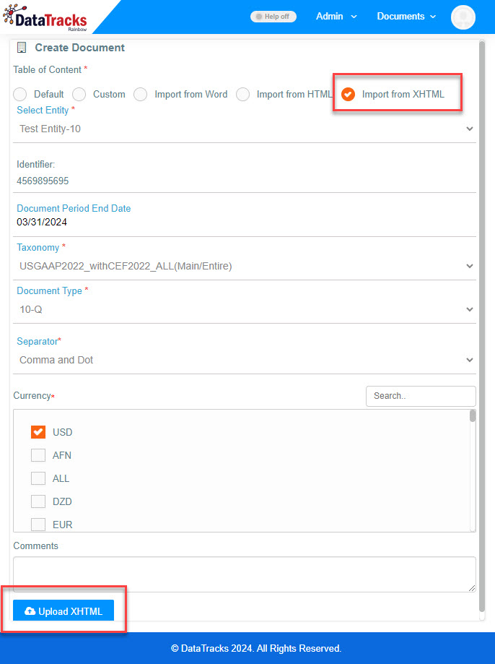Expand the Select Entity dropdown
Viewport: 495px width, 664px height.
click(245, 129)
